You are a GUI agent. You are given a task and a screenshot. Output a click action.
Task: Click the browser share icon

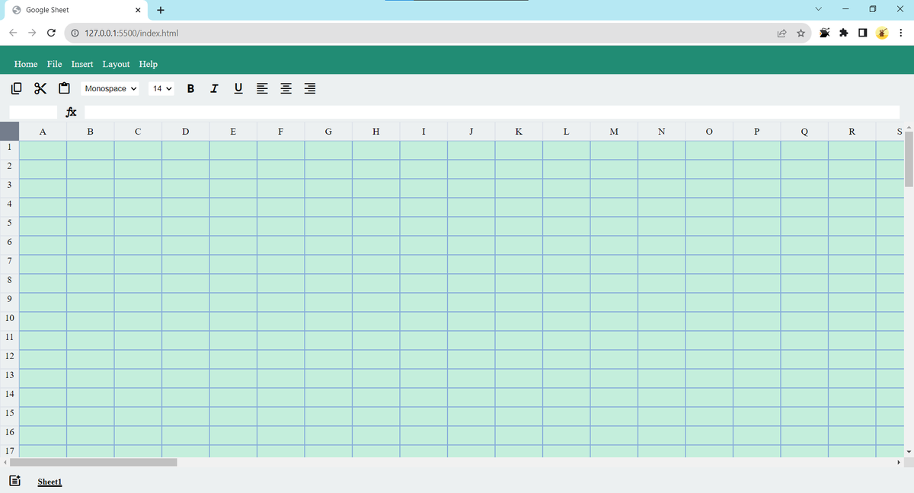pyautogui.click(x=781, y=33)
